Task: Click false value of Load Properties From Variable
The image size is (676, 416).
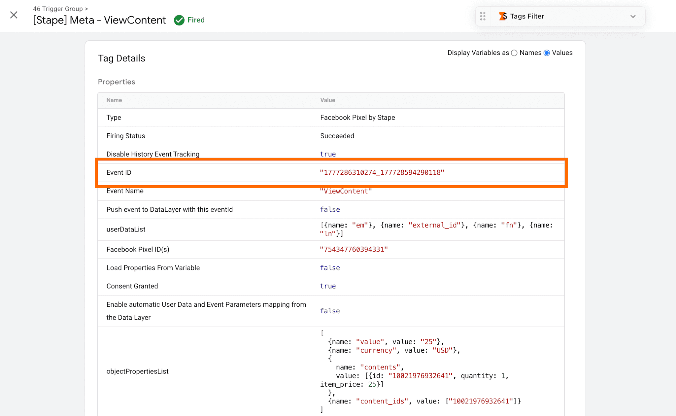Action: 330,268
